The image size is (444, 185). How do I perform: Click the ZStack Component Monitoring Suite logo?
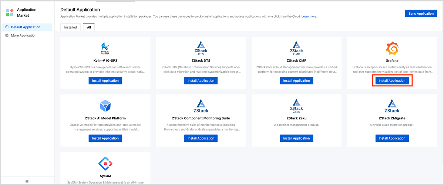pyautogui.click(x=201, y=106)
